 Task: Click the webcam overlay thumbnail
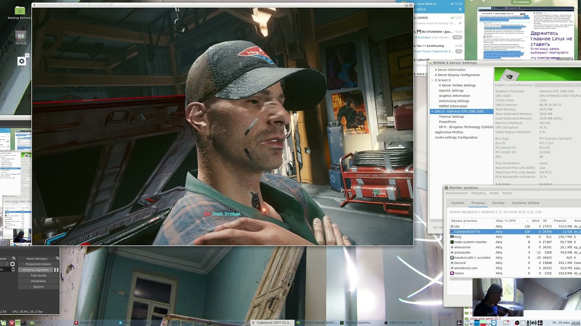point(498,297)
